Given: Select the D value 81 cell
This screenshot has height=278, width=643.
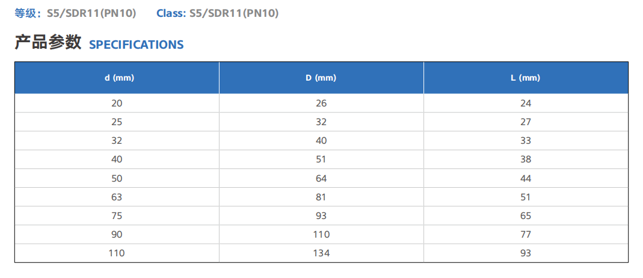Looking at the screenshot, I should tap(321, 197).
